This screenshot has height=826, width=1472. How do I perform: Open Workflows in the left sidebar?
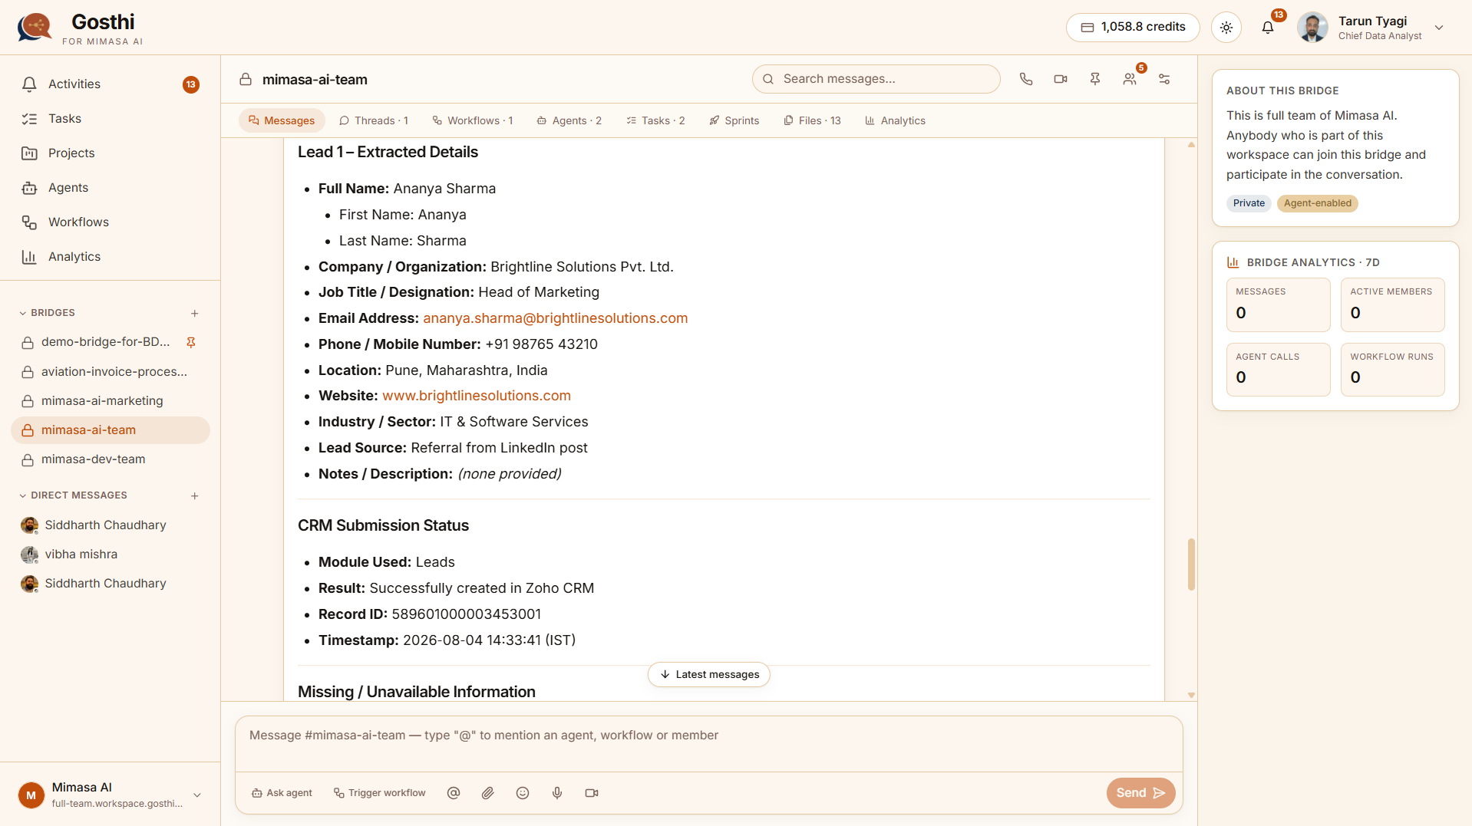tap(111, 222)
